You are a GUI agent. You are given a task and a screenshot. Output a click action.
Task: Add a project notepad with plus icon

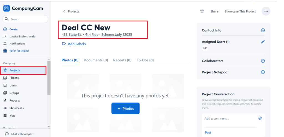263,72
